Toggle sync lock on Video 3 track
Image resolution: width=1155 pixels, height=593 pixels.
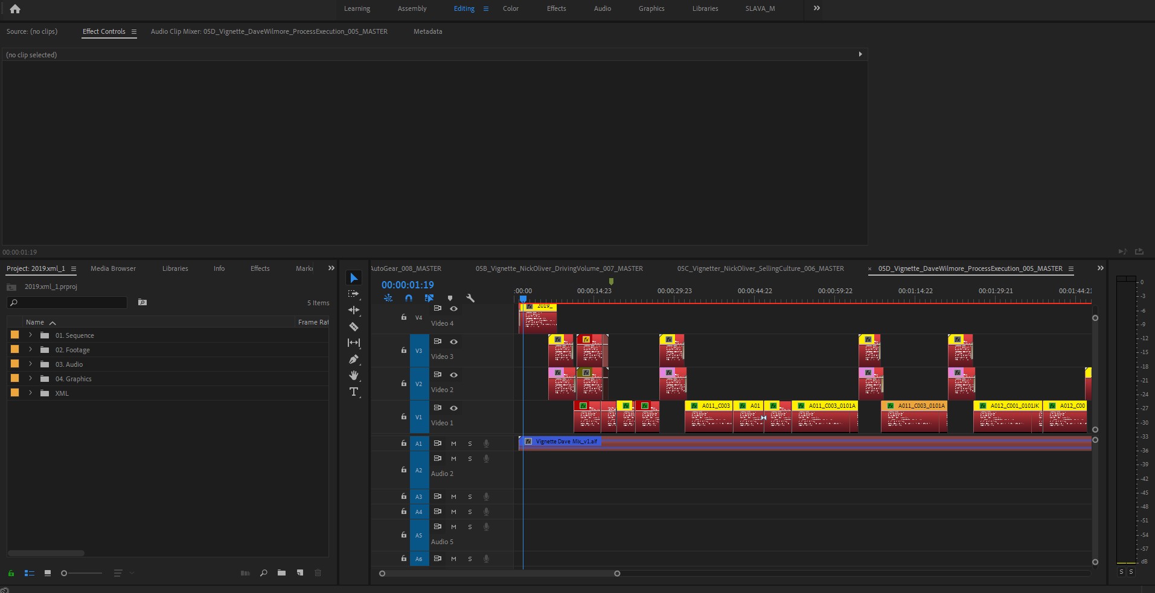[438, 341]
